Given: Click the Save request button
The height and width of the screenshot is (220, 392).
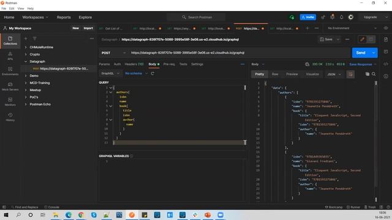Looking at the screenshot, I should [x=326, y=39].
